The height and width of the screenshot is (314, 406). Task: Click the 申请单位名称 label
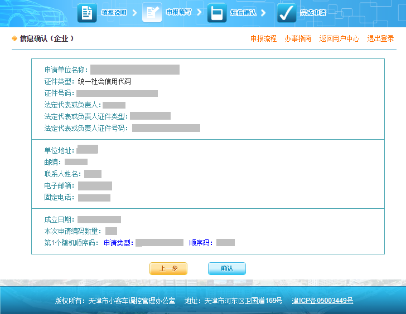coord(66,70)
